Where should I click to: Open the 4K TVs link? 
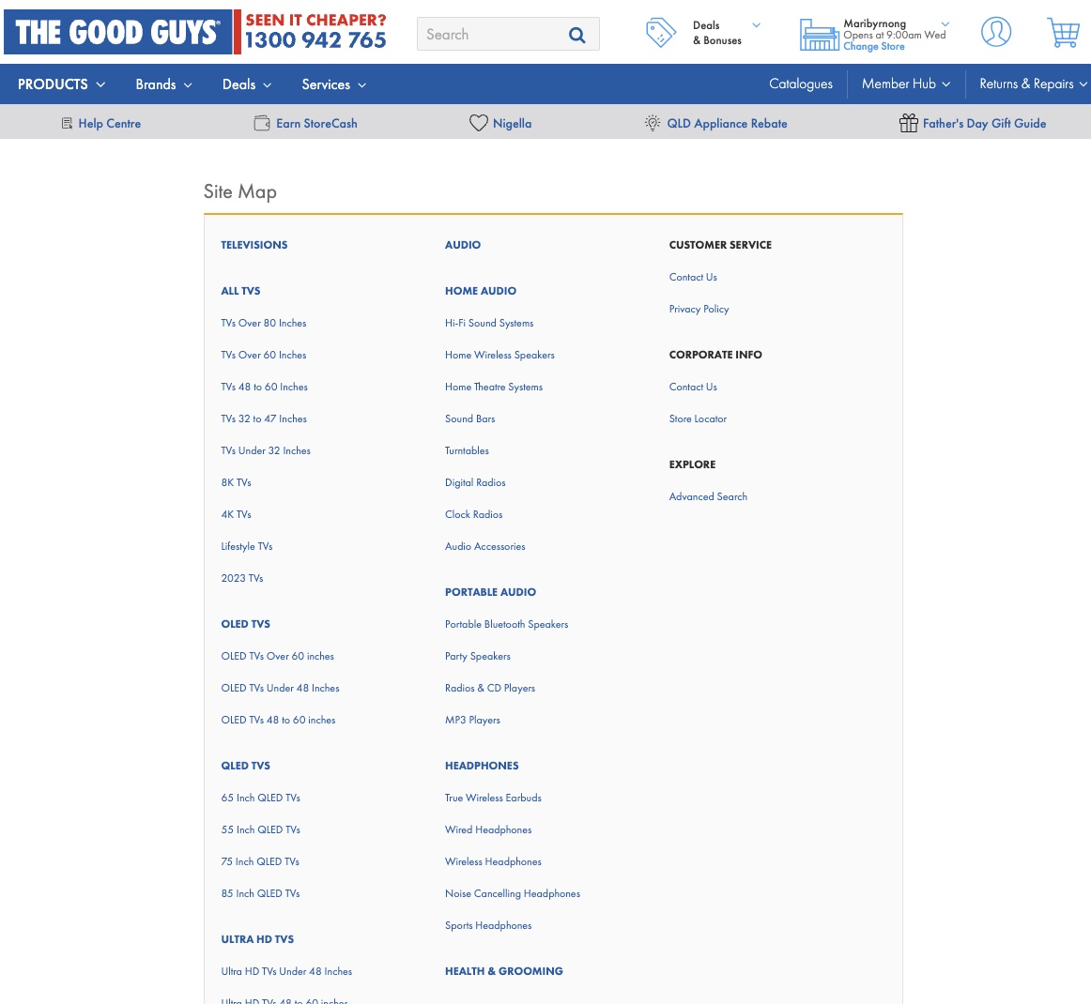click(236, 514)
